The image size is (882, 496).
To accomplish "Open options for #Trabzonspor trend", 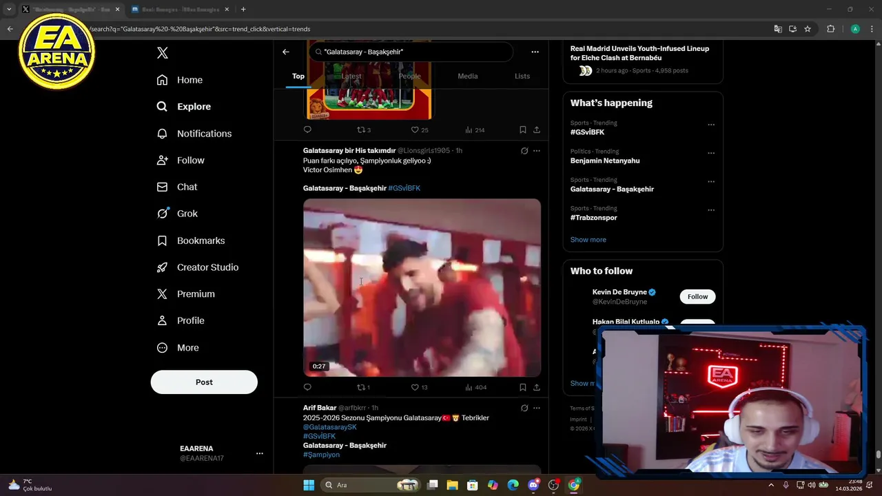I will coord(711,210).
